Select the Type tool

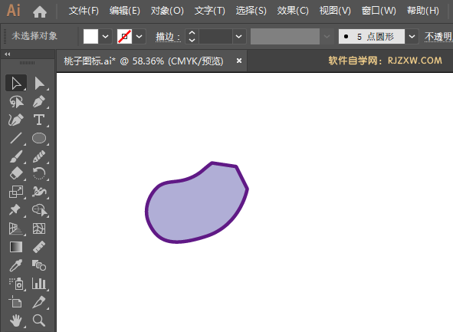tap(39, 120)
